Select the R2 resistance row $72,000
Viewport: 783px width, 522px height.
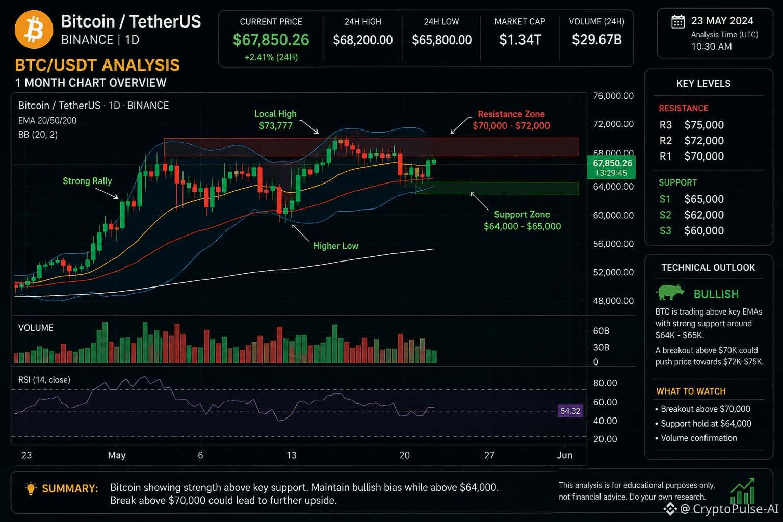[x=692, y=141]
